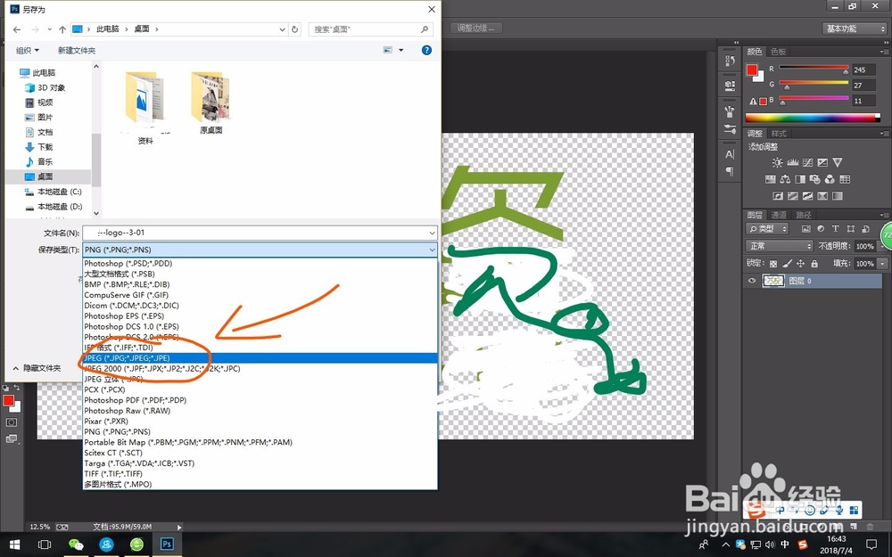Filter layers by adjustment layers icon
Image resolution: width=892 pixels, height=557 pixels.
click(x=821, y=228)
